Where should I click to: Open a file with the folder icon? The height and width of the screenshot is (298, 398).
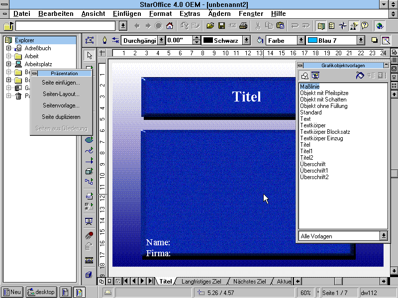(210, 26)
